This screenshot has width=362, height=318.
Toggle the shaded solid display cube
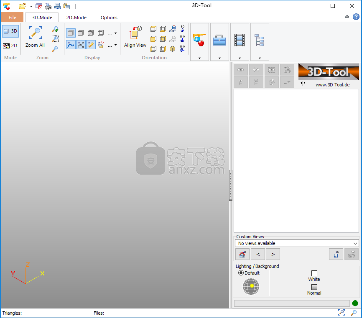[x=71, y=33]
